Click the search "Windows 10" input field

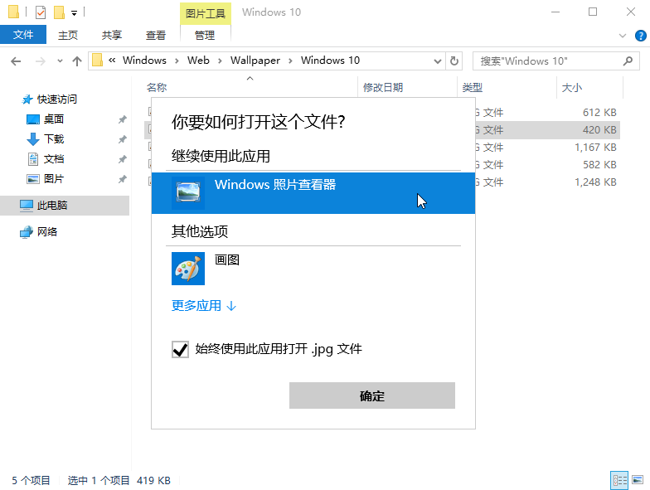click(x=547, y=61)
